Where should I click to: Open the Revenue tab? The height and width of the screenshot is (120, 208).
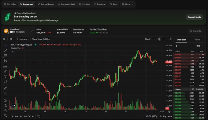click(x=100, y=4)
